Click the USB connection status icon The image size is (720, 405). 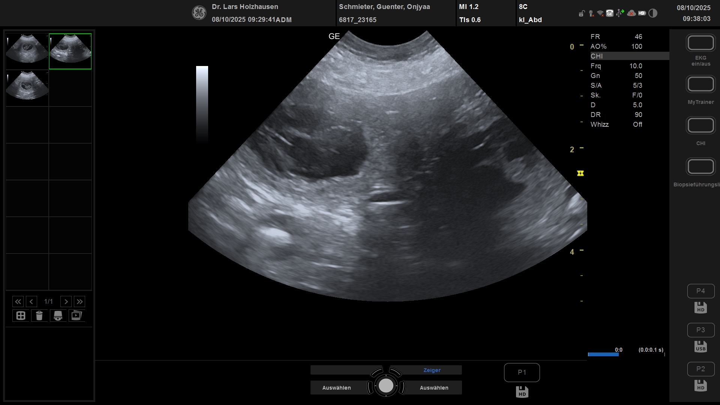click(620, 13)
